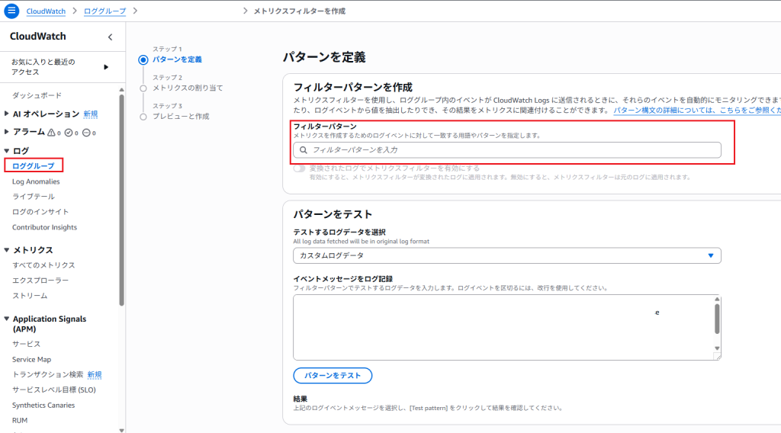781x433 pixels.
Task: Open Synthetics Canaries in the sidebar
Action: click(x=43, y=405)
